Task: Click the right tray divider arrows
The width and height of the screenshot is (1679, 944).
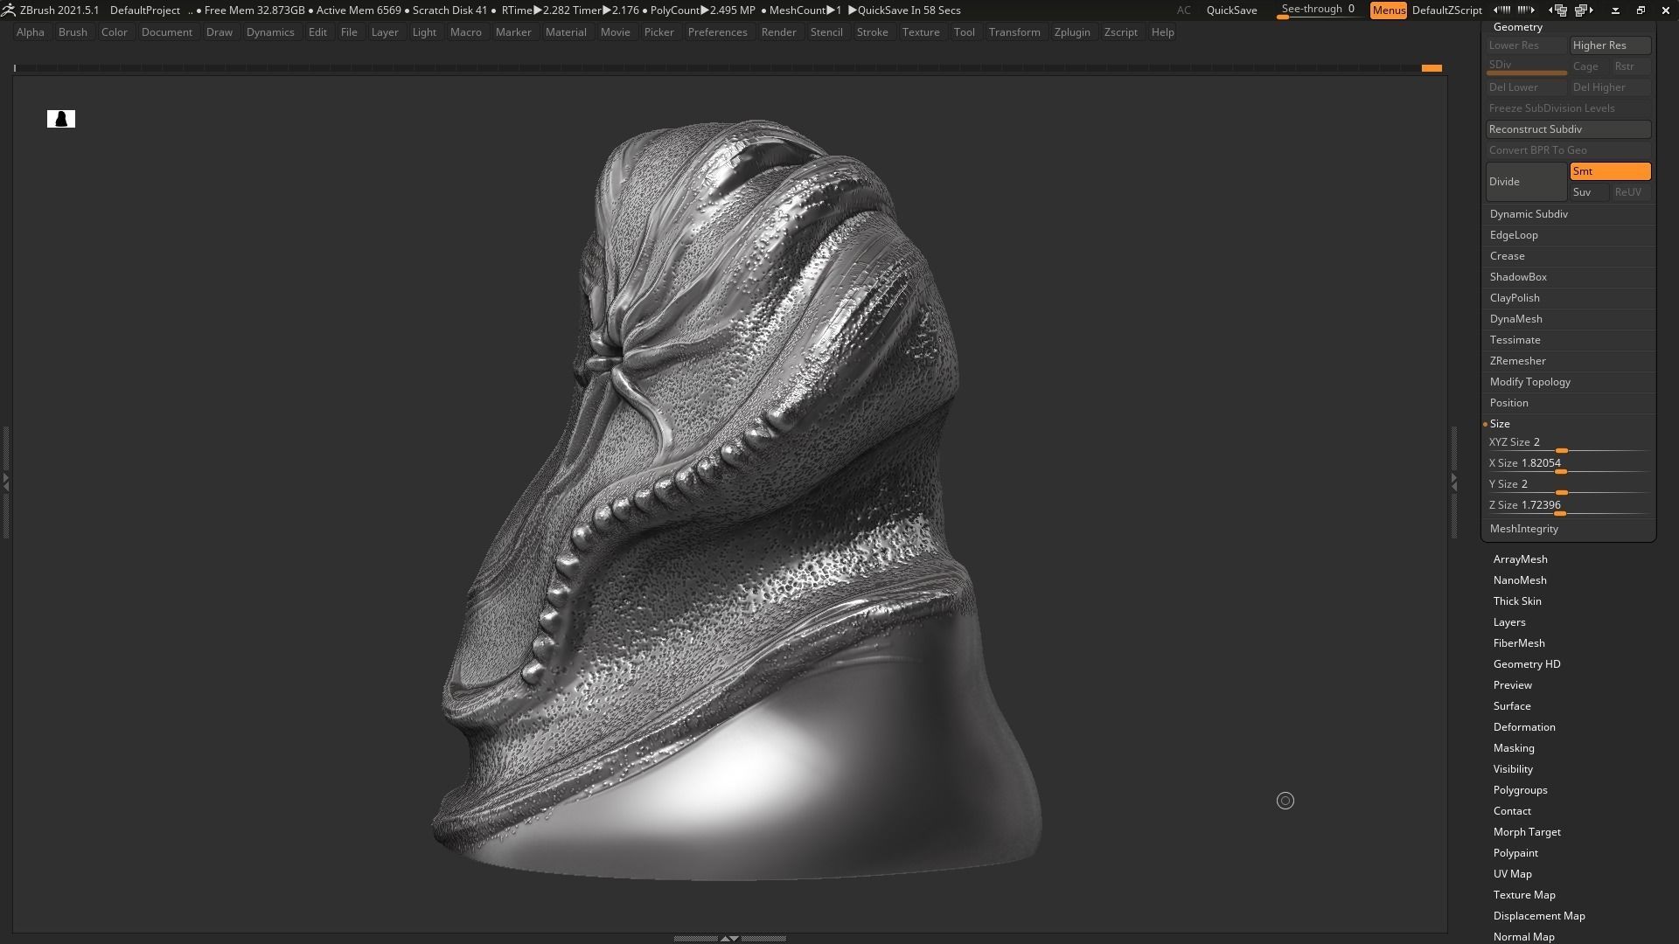Action: click(x=1453, y=481)
